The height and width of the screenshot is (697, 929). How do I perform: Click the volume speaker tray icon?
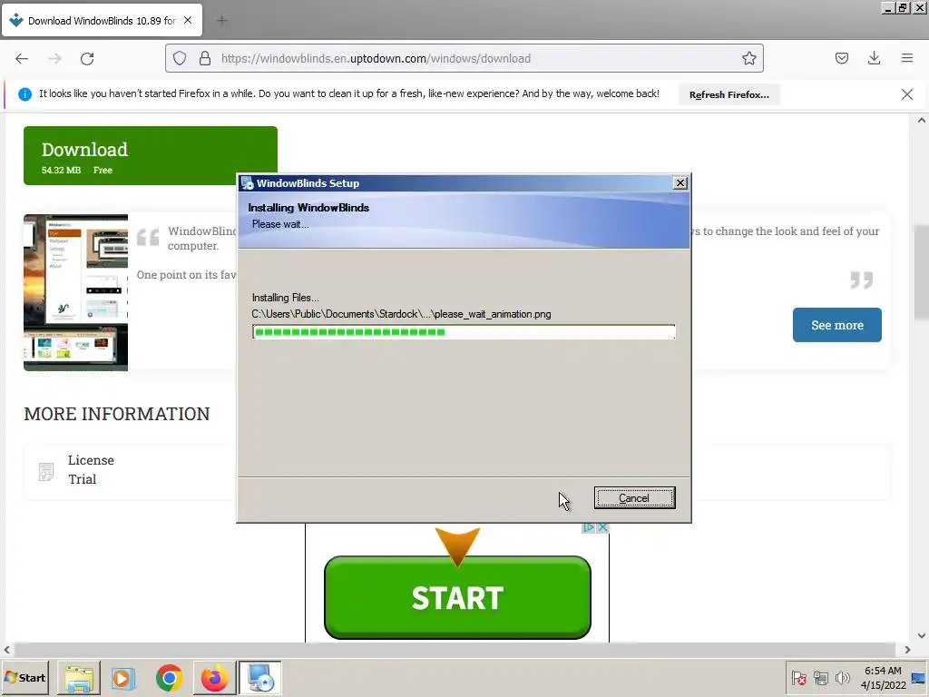click(x=842, y=678)
